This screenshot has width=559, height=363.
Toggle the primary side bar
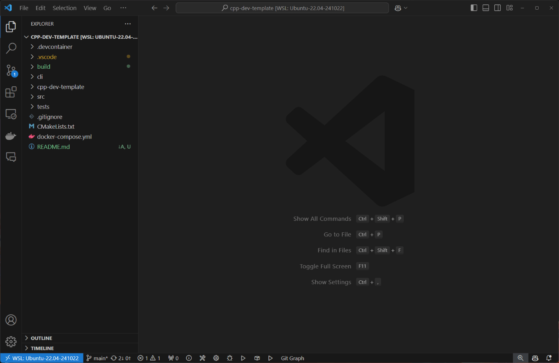474,8
